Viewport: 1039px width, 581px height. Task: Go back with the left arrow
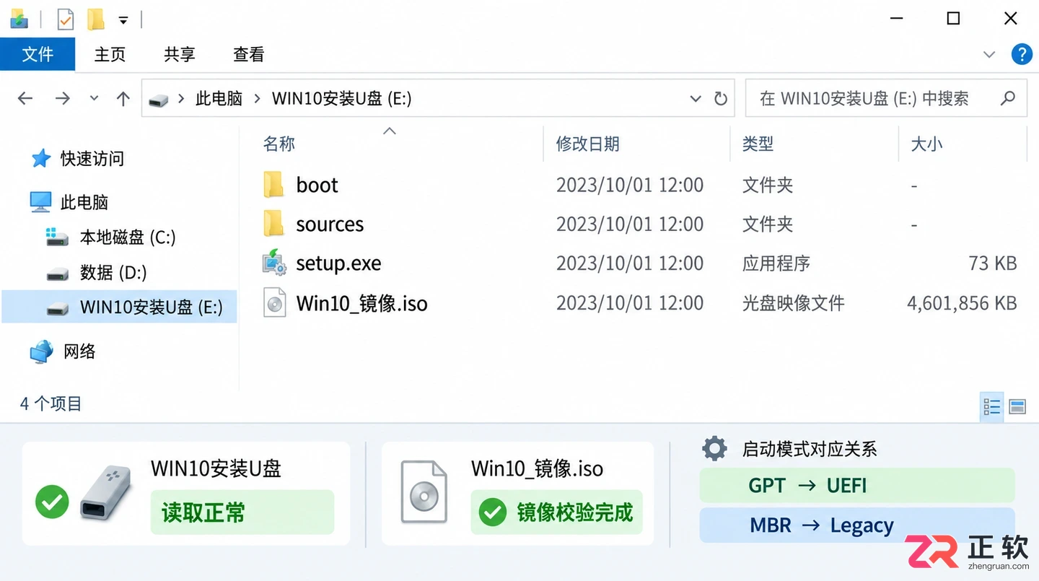click(x=25, y=98)
